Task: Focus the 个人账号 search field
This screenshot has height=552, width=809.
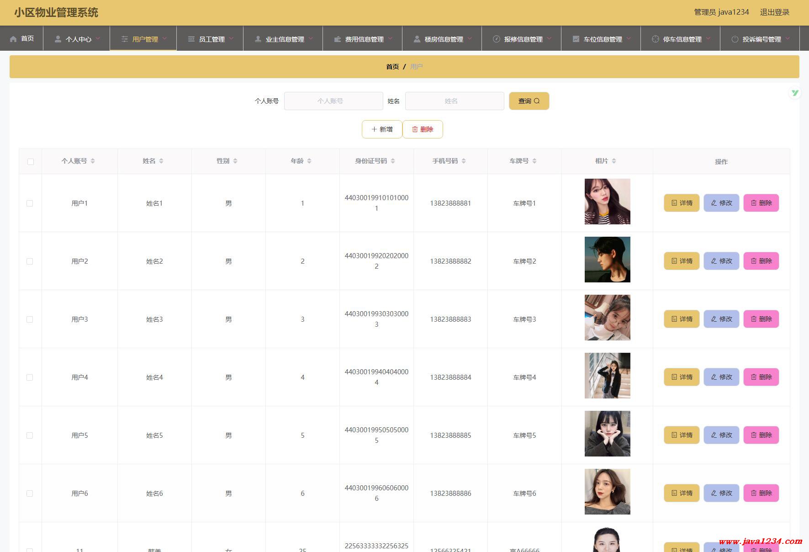Action: 333,101
